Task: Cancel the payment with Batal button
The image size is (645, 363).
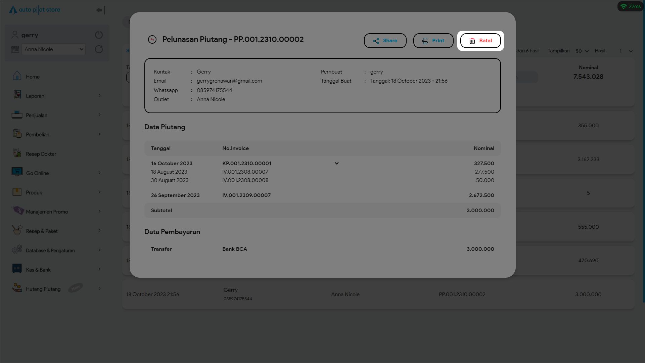Action: 480,41
